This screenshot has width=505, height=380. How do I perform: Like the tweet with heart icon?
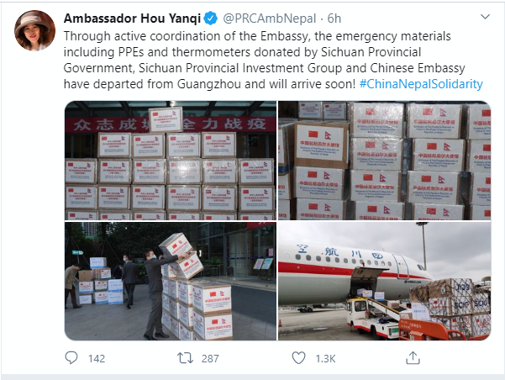[x=298, y=358]
